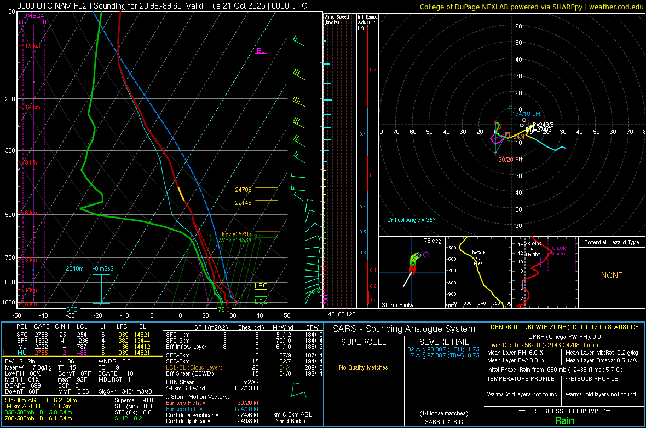Viewport: 646px width, 428px height.
Task: Click the 30/20 RM hodograph label
Action: (x=511, y=159)
